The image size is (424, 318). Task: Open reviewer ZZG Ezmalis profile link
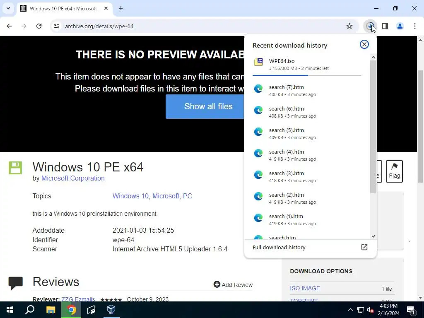[78, 299]
